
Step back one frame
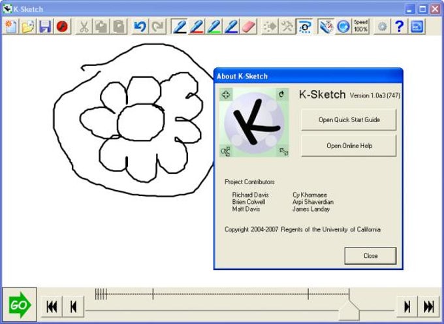[73, 306]
